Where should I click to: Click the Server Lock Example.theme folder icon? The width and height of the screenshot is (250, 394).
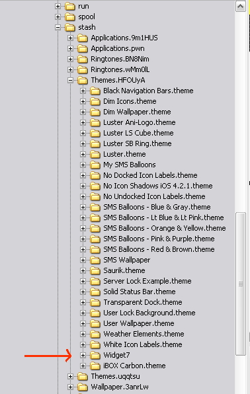(95, 281)
